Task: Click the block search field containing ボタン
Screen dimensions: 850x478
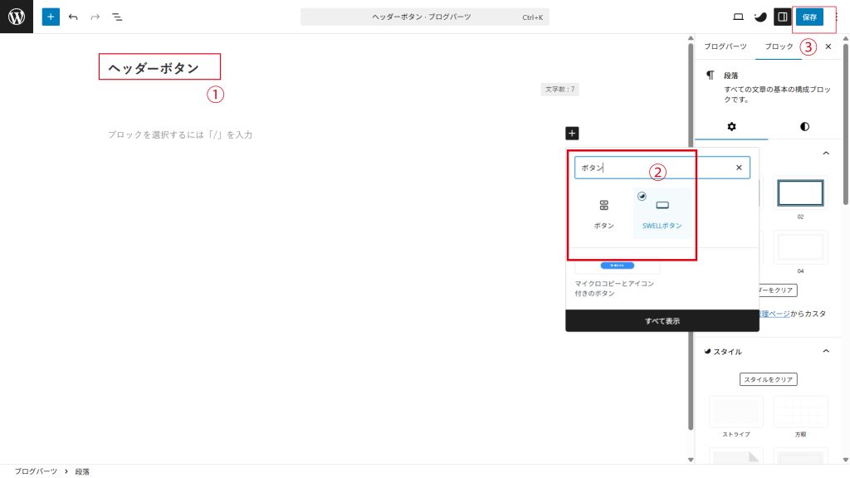Action: point(656,168)
